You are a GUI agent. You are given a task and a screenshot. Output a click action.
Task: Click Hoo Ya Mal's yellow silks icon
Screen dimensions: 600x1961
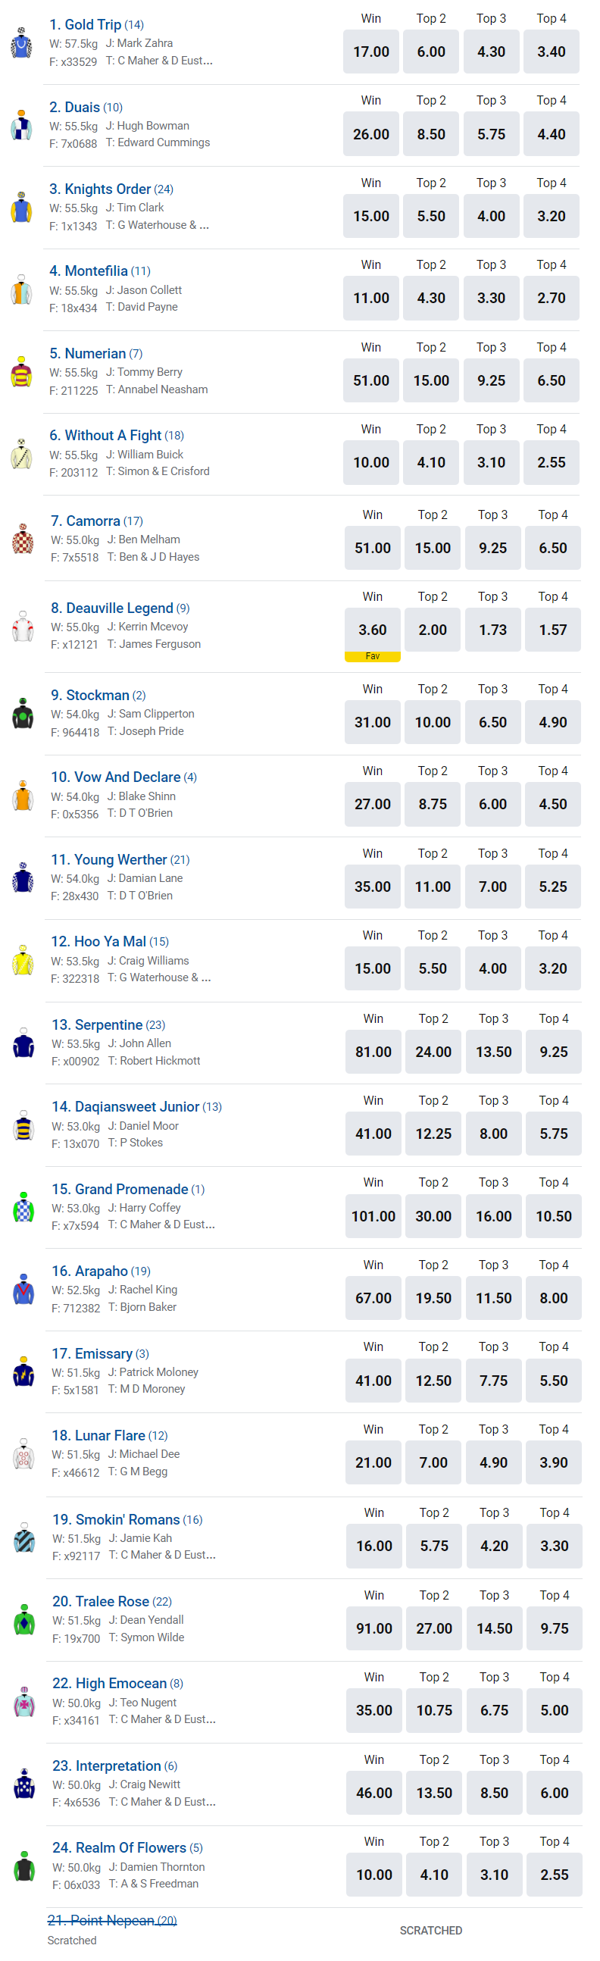coord(23,961)
